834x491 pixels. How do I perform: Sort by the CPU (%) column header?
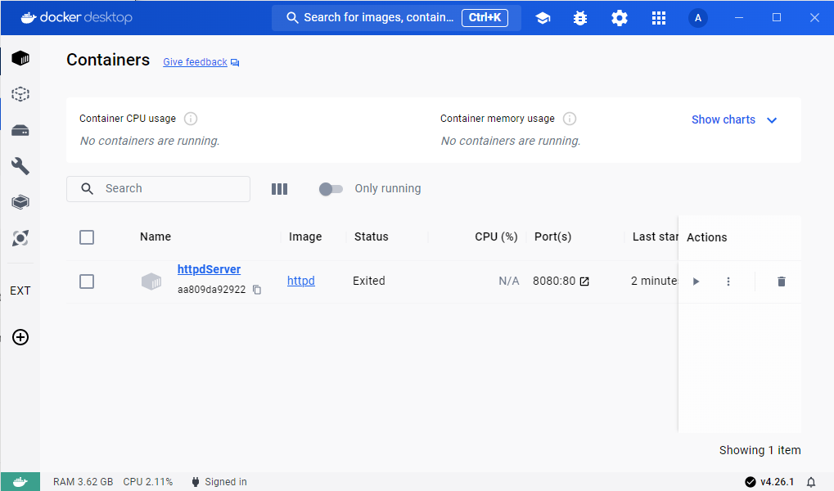[496, 236]
